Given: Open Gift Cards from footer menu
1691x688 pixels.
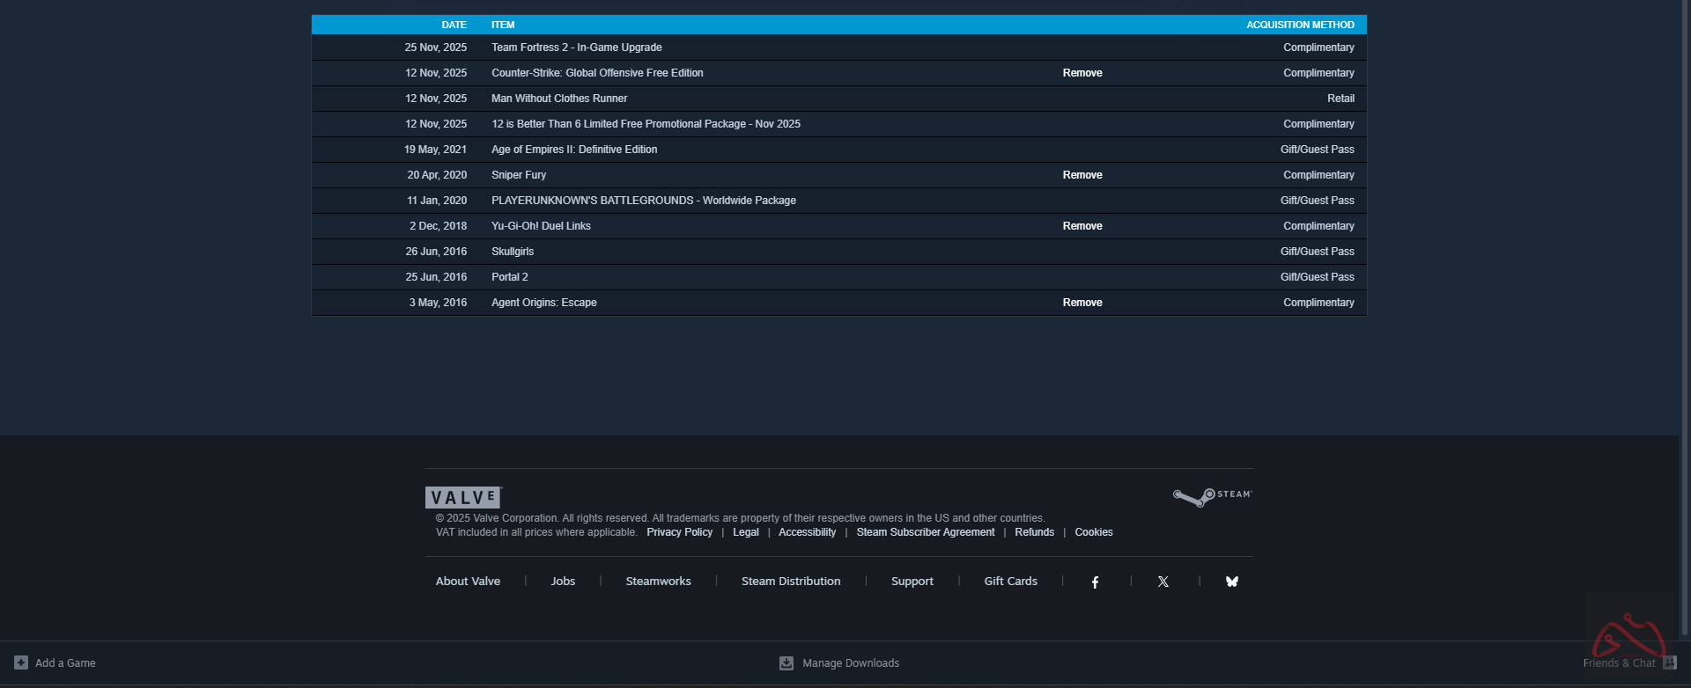Looking at the screenshot, I should click(x=1010, y=582).
